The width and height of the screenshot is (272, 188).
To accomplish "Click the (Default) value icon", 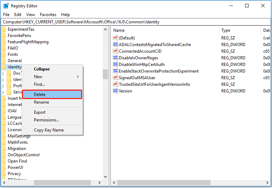I will [x=115, y=38].
